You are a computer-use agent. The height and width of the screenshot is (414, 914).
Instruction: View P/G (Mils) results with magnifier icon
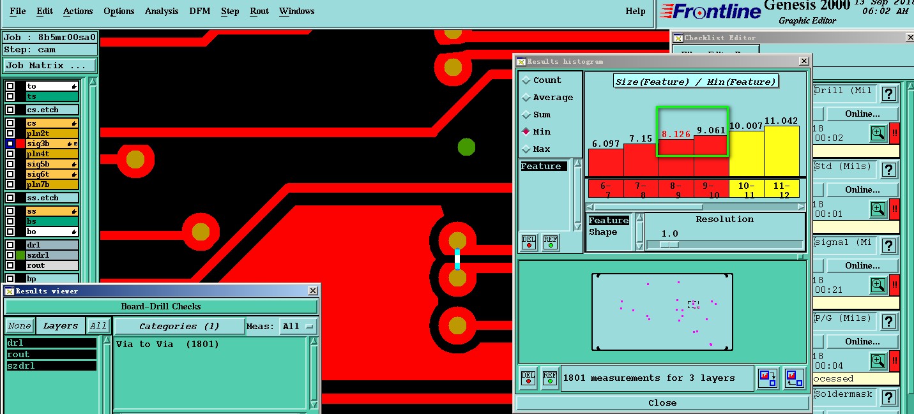click(878, 360)
